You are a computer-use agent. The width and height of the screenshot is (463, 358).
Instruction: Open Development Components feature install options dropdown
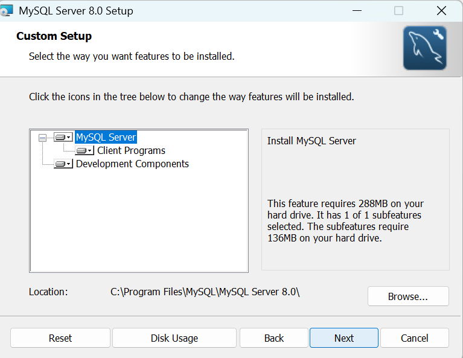coord(63,164)
